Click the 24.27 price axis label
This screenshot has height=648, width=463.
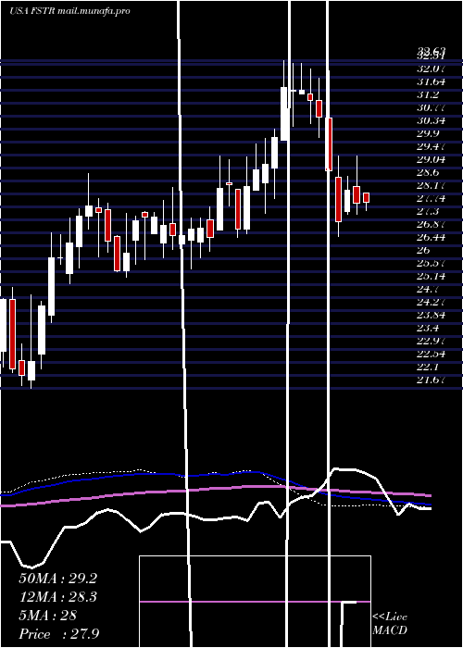pos(431,302)
